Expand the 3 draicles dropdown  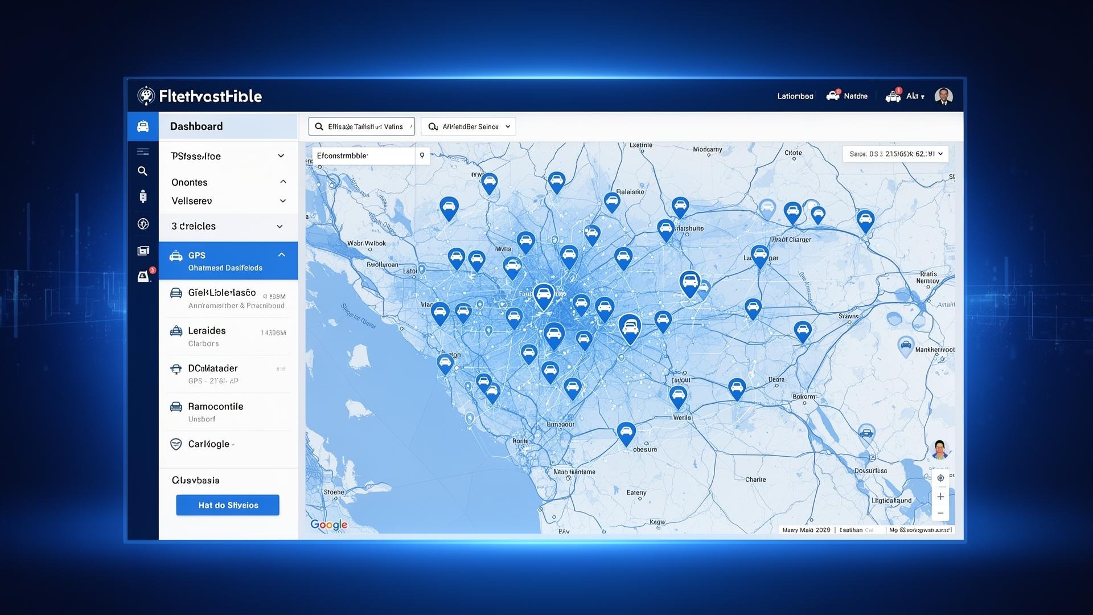pos(280,226)
